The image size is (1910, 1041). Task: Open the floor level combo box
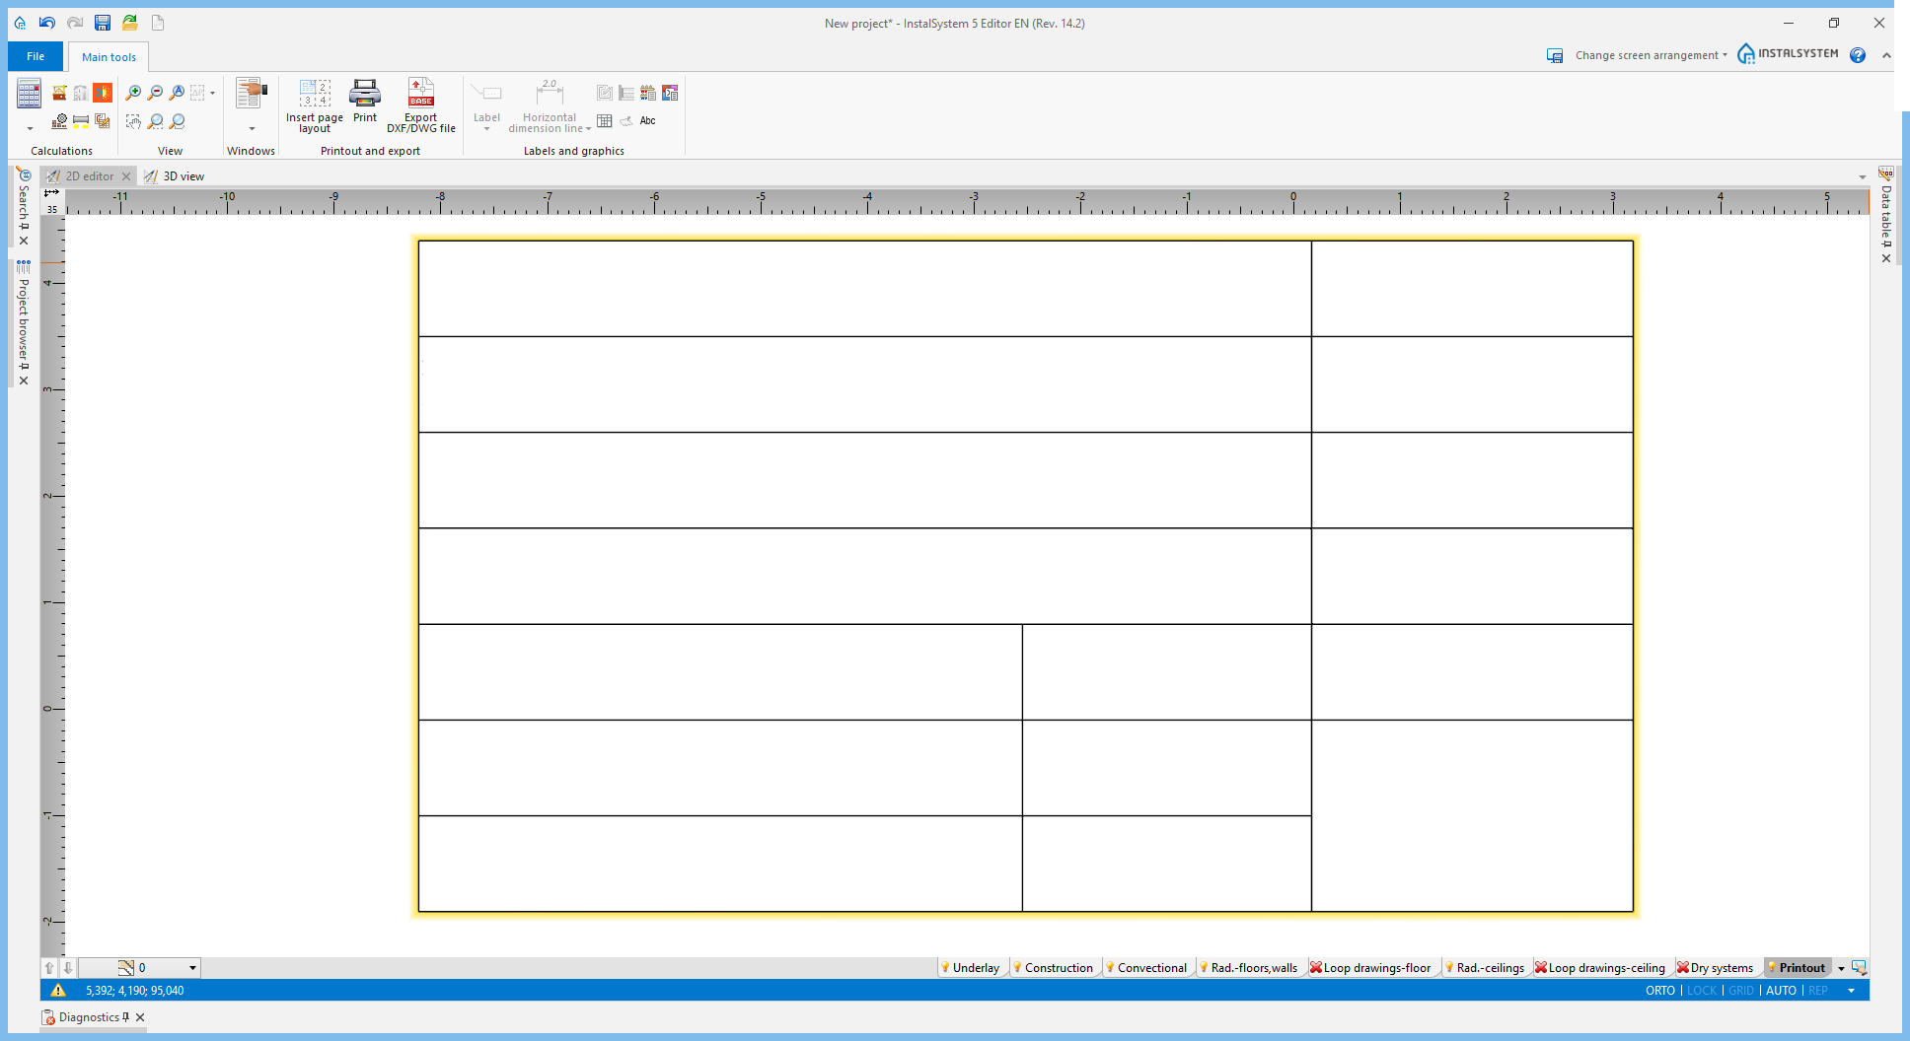tap(192, 968)
